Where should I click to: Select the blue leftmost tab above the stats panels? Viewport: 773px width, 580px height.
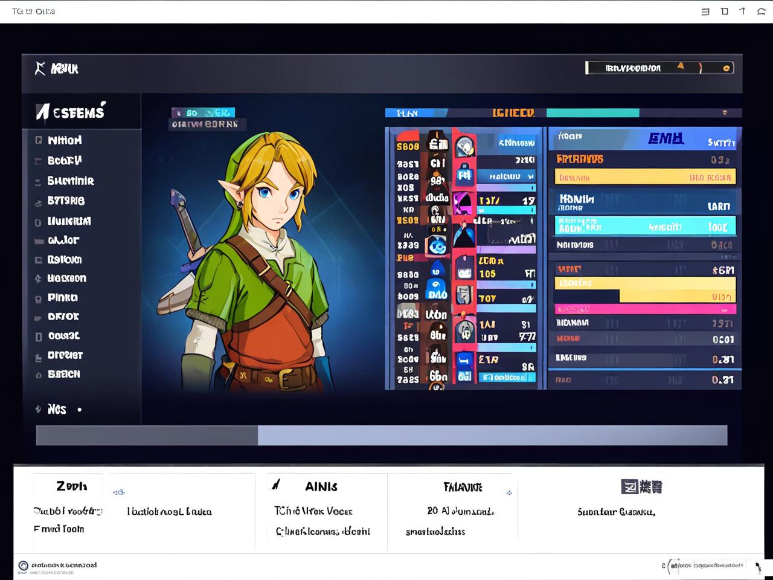pyautogui.click(x=417, y=113)
